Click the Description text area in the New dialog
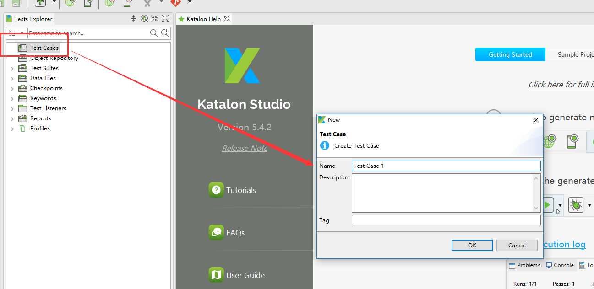The height and width of the screenshot is (289, 594). pos(442,193)
